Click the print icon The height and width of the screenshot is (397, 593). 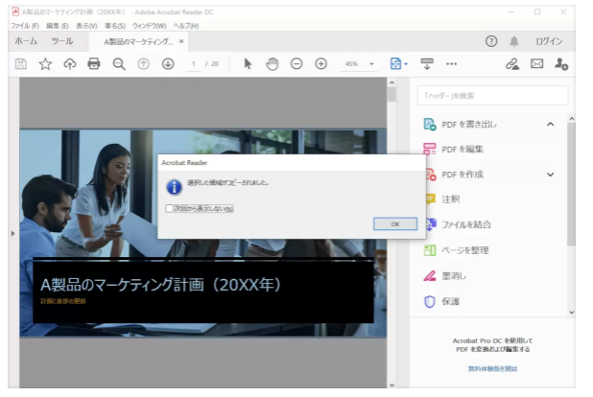coord(94,63)
